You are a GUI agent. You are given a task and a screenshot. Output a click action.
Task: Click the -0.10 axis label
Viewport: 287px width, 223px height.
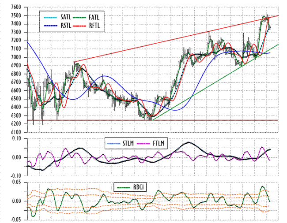tap(16, 176)
